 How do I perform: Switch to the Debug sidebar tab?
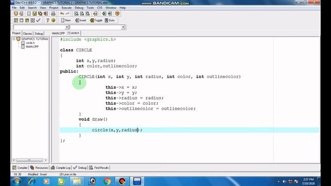click(39, 34)
